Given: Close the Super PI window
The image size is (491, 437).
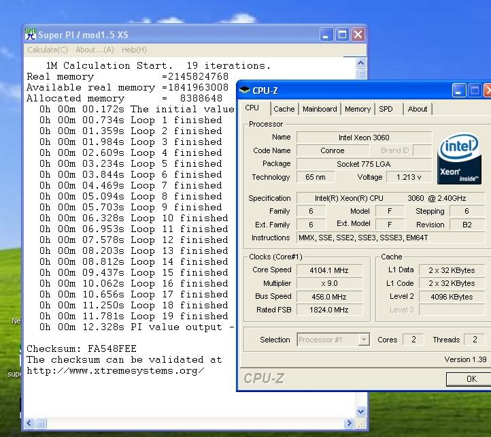Looking at the screenshot, I should [358, 35].
